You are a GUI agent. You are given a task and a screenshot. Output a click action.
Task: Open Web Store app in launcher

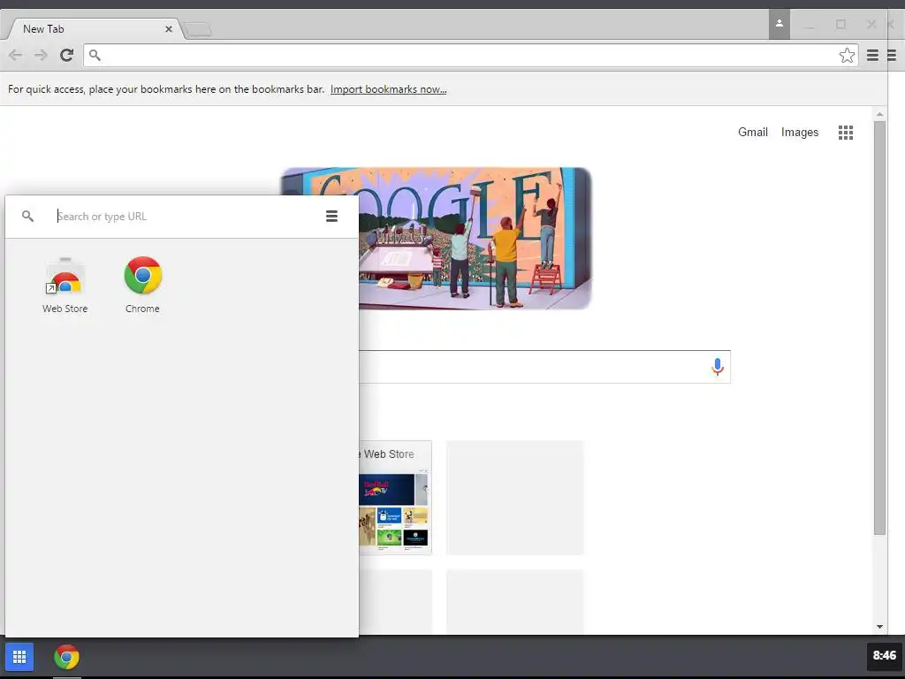coord(65,286)
